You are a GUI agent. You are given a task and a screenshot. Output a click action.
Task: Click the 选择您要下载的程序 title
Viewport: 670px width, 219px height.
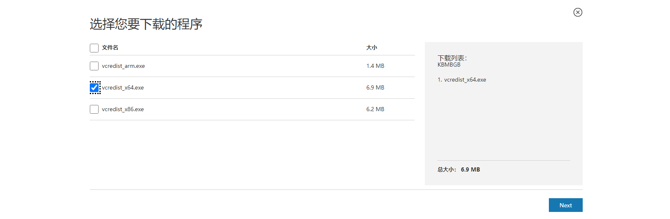click(146, 24)
